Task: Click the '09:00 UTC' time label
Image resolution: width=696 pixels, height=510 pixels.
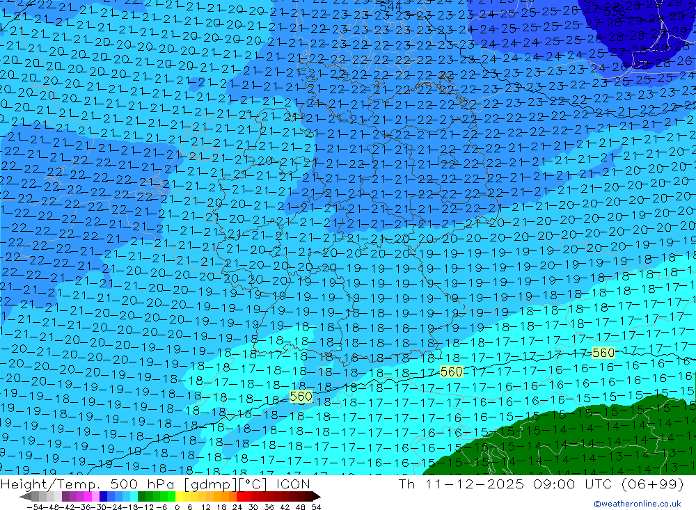Action: tap(573, 484)
